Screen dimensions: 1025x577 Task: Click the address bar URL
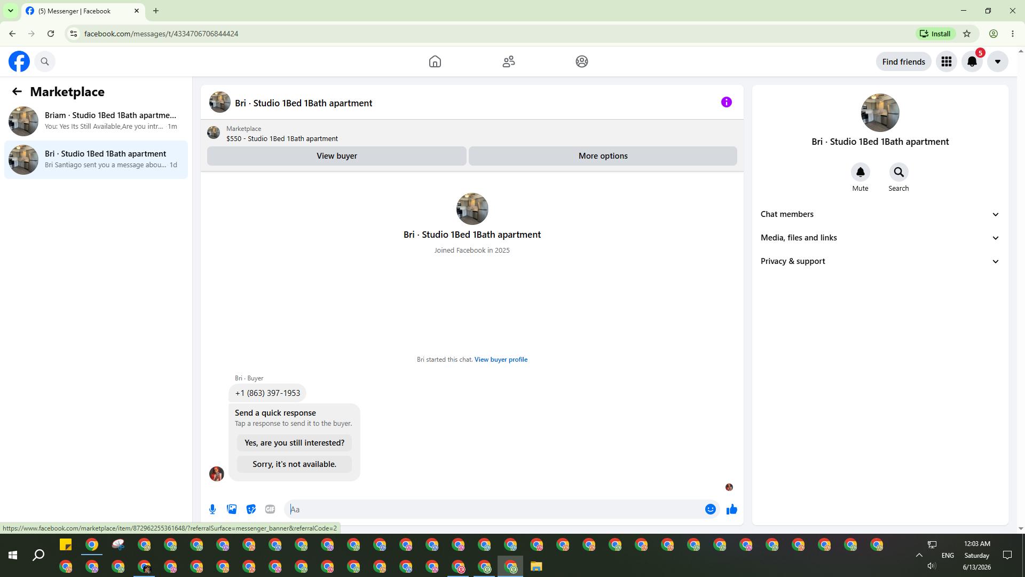[161, 34]
